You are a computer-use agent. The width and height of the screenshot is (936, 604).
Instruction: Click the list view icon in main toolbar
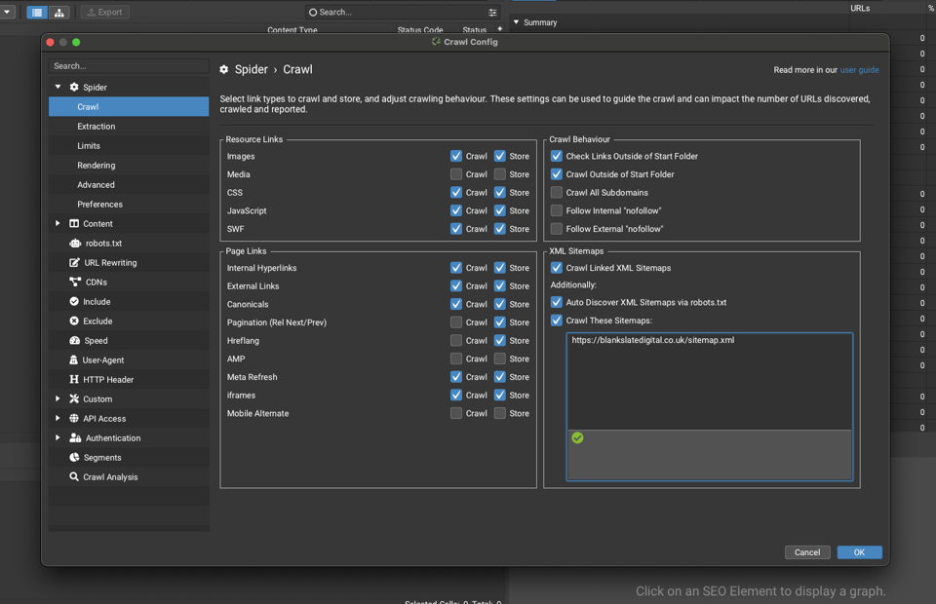(x=37, y=12)
